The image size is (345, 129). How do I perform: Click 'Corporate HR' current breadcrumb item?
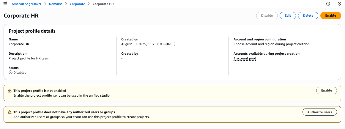(x=103, y=4)
